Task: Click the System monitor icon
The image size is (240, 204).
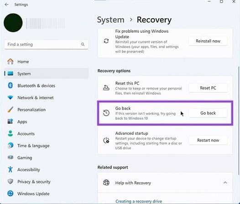Action: pos(10,73)
